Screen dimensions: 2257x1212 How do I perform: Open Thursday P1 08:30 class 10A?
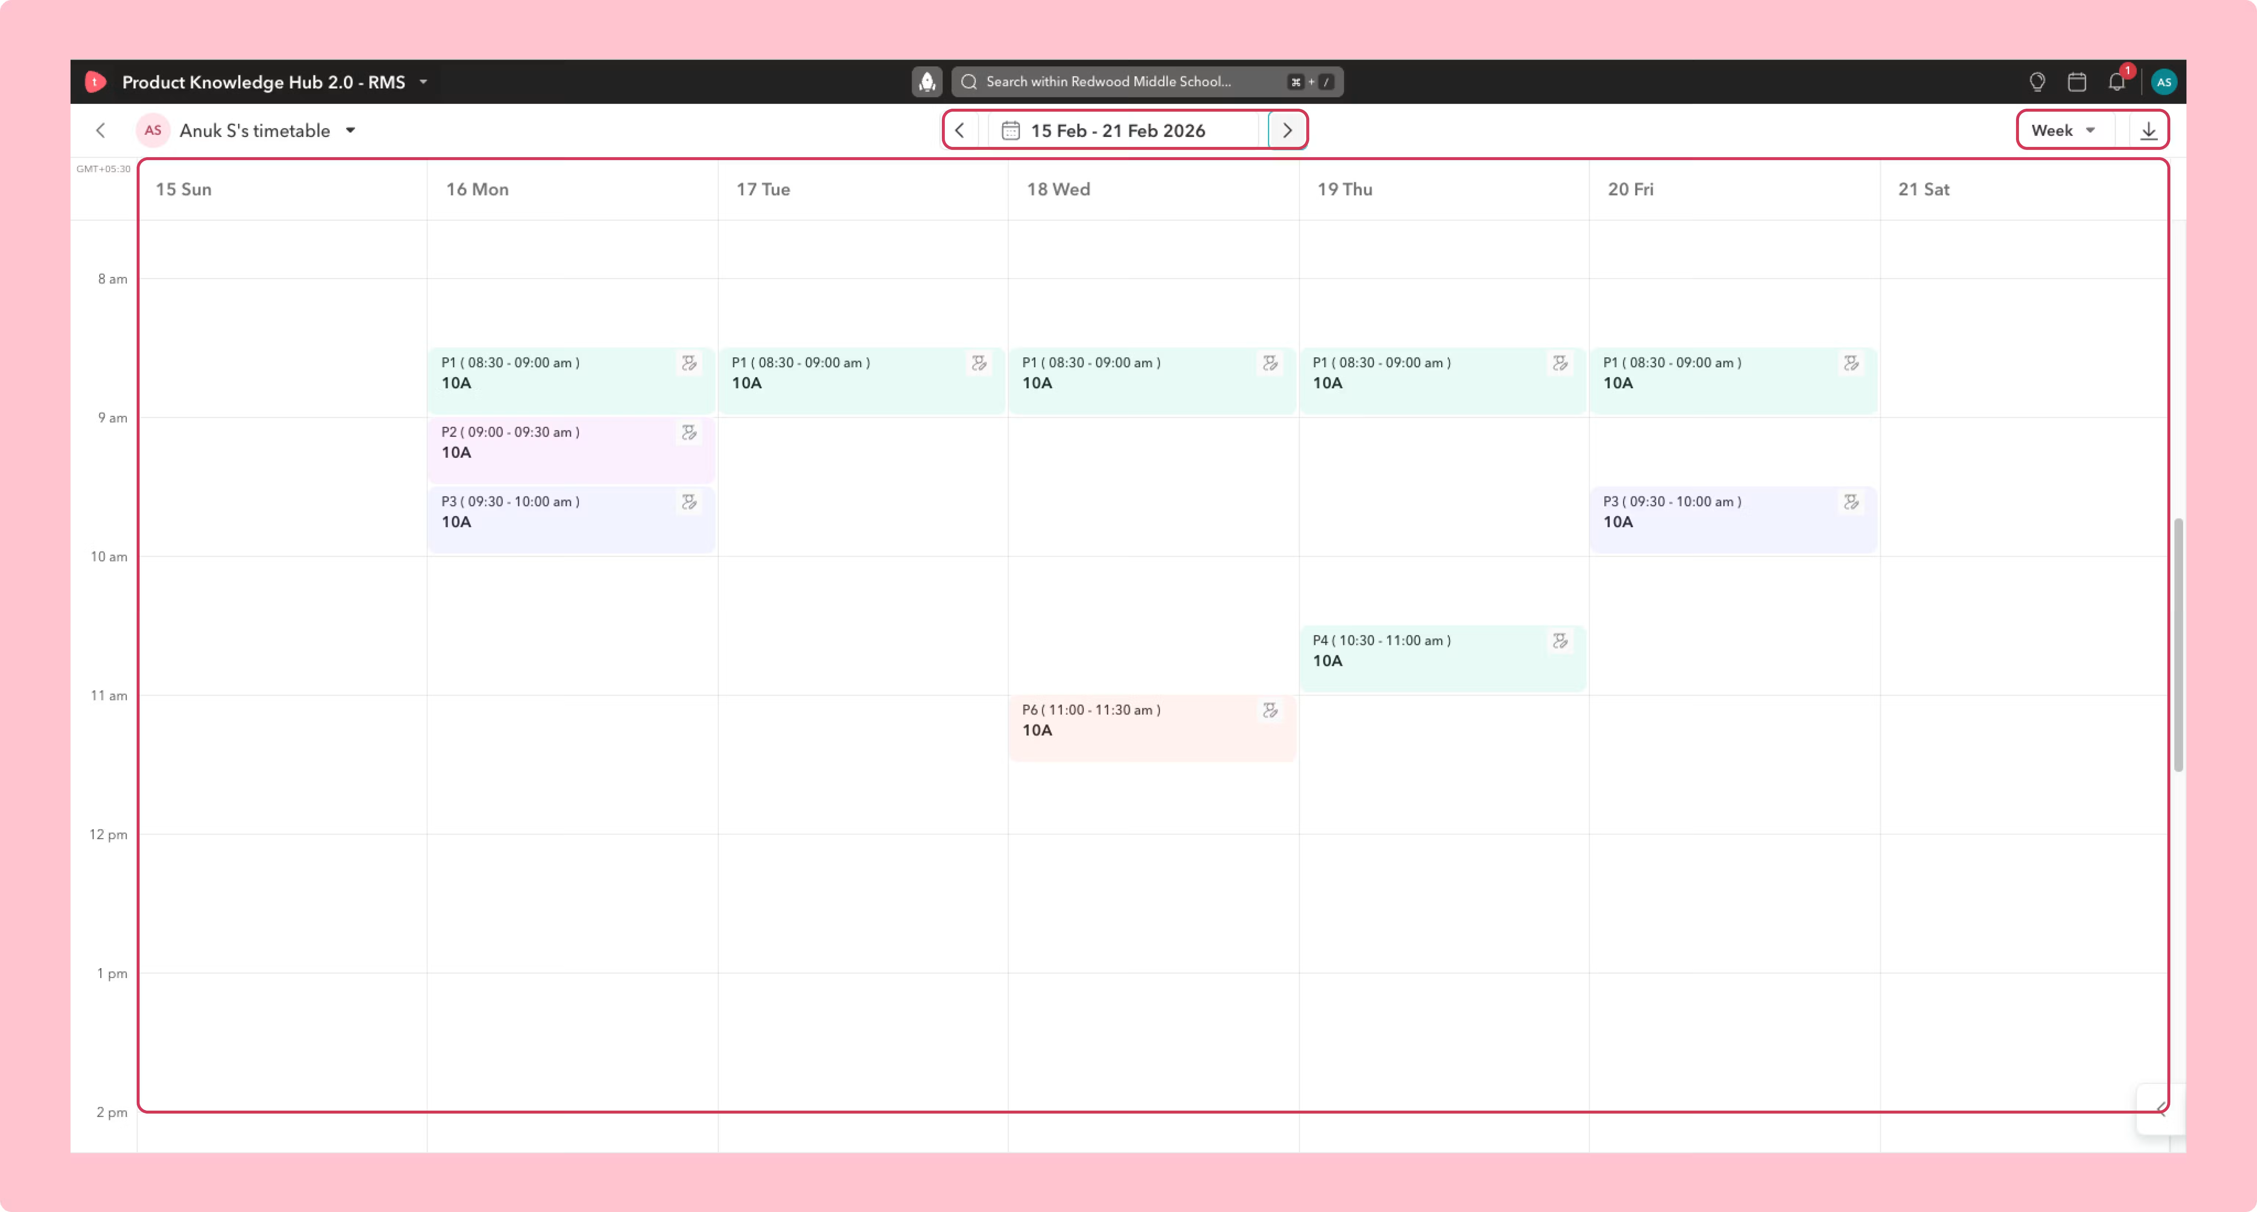(1443, 380)
